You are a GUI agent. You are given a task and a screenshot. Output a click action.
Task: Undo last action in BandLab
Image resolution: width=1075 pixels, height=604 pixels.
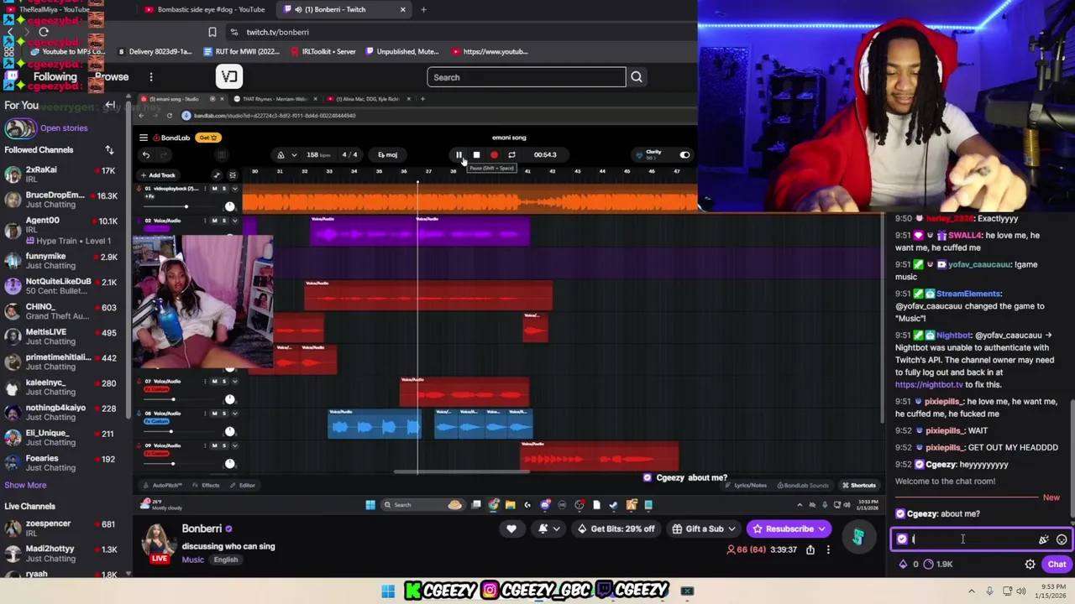click(146, 154)
